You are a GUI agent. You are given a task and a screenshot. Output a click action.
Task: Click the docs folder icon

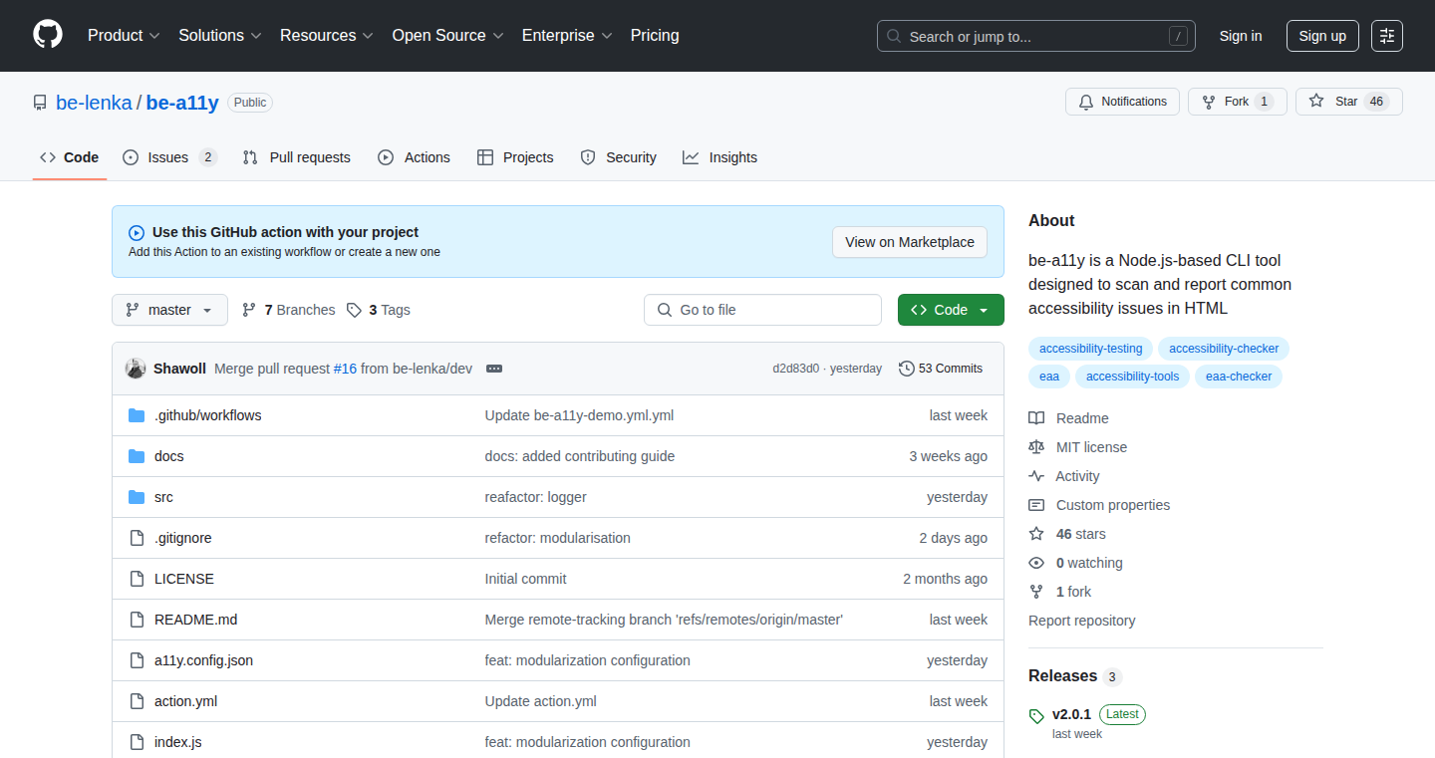(137, 456)
